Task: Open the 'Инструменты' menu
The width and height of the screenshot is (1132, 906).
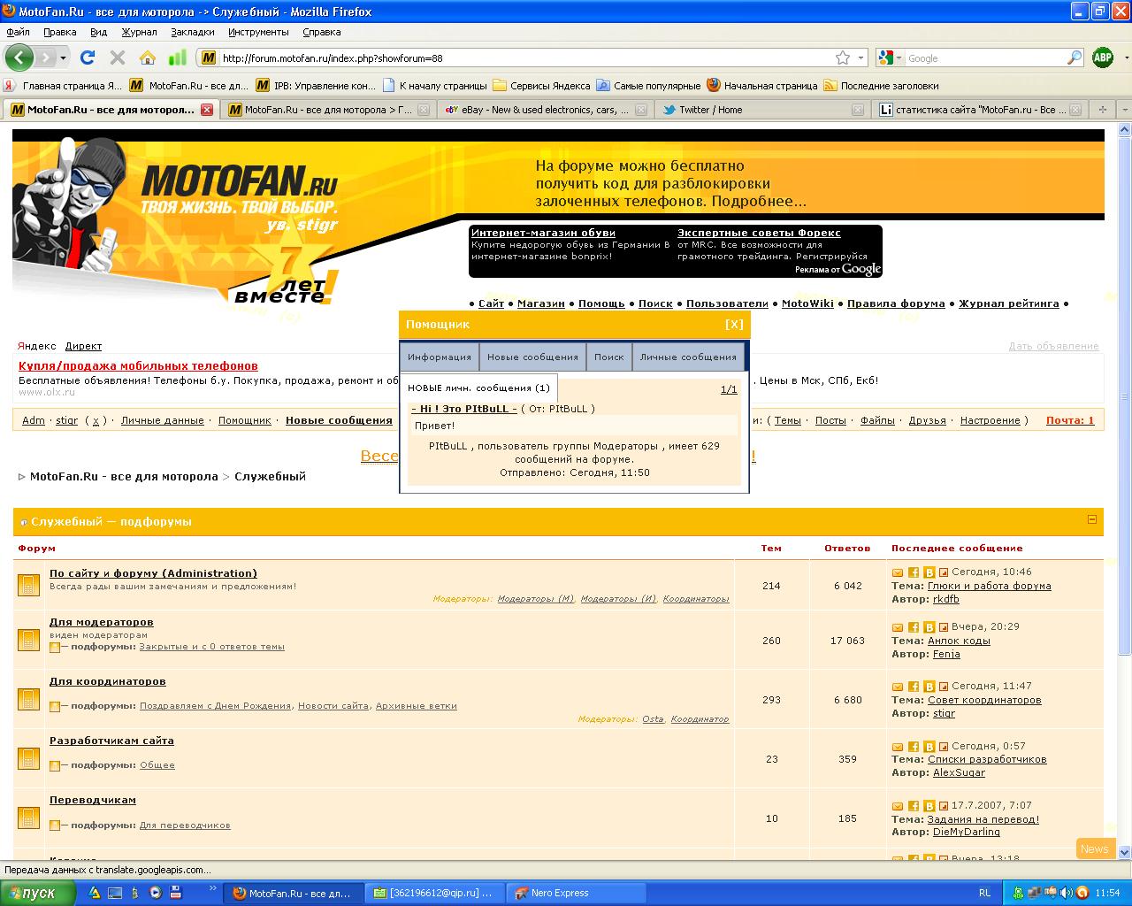Action: (258, 32)
